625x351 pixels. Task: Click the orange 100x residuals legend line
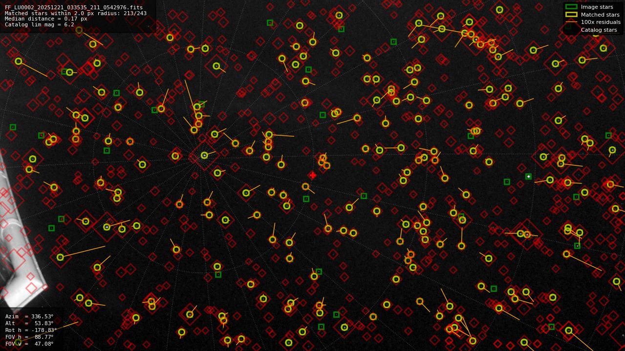point(571,22)
